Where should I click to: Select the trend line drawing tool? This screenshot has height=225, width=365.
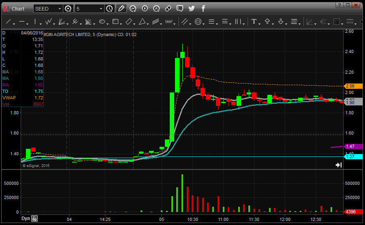(x=9, y=21)
